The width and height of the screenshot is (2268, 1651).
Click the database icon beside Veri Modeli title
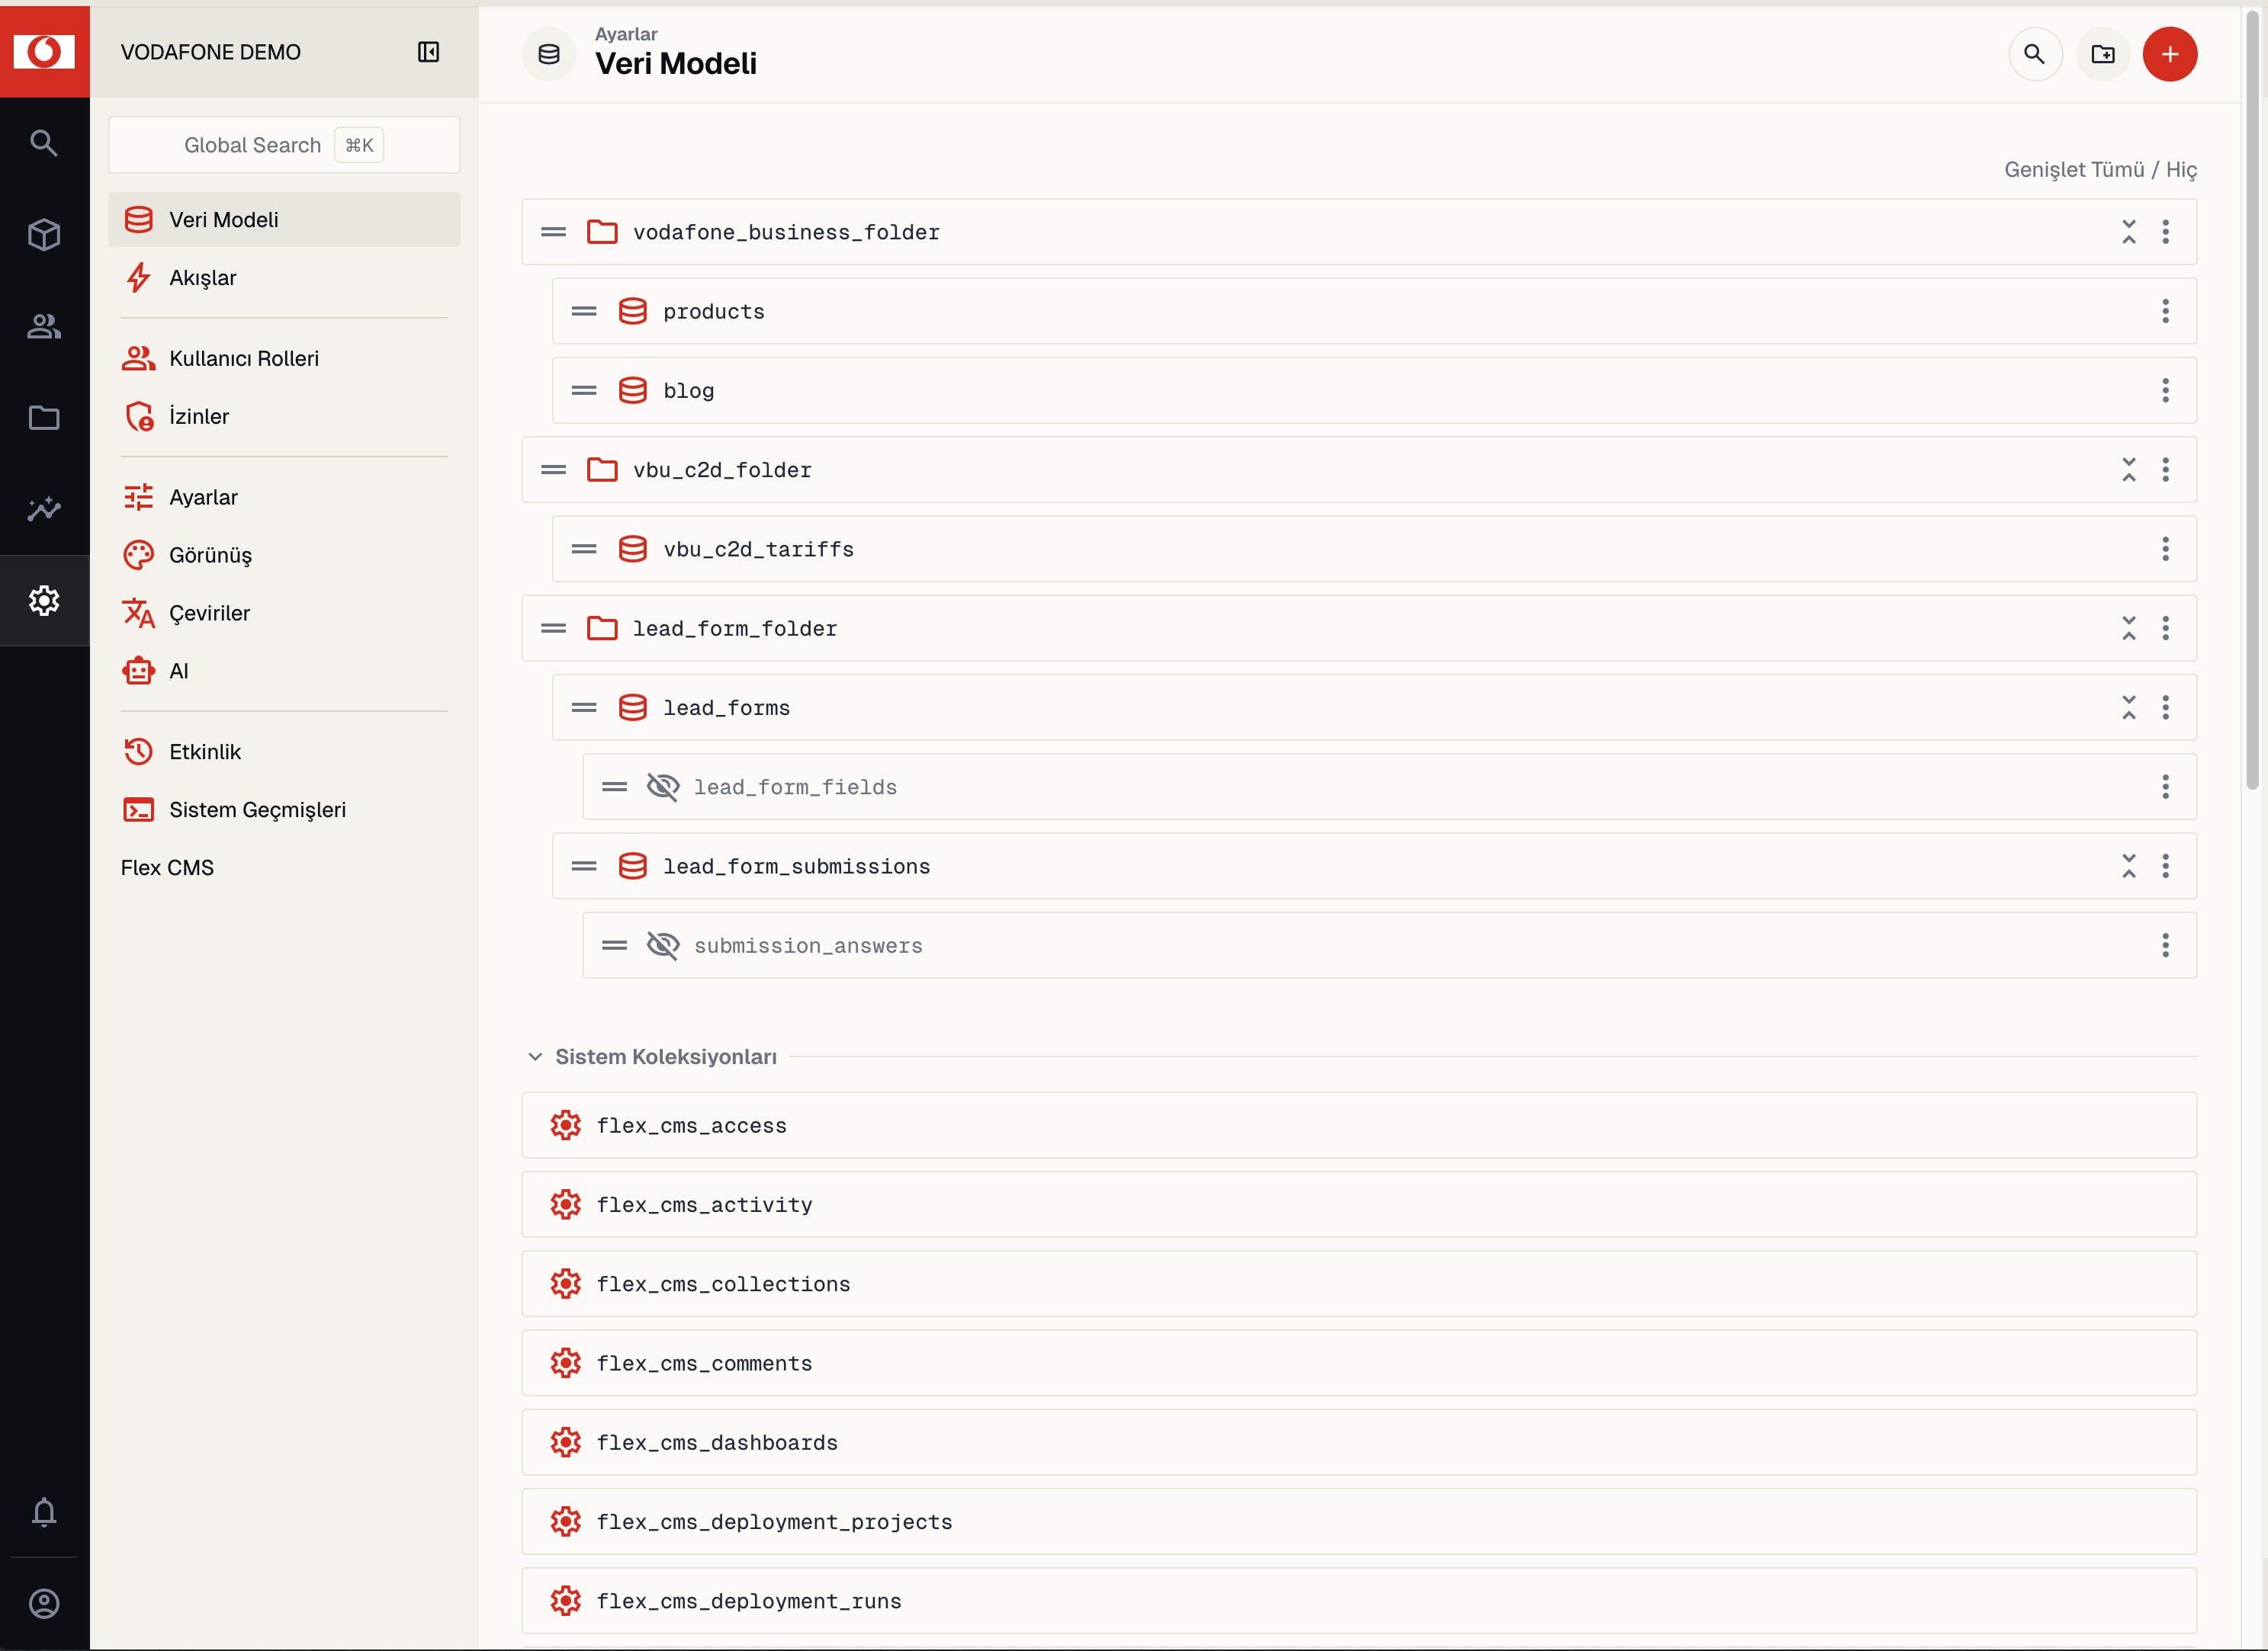pos(549,54)
